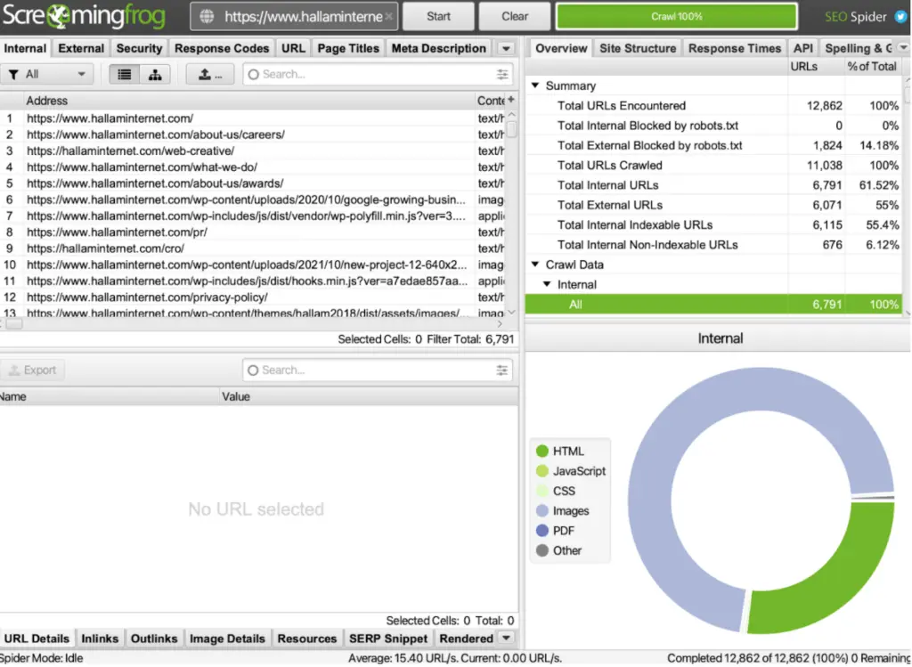Viewport: 912px width, 667px height.
Task: Switch to tree view using the hierarchy icon
Action: click(x=155, y=75)
